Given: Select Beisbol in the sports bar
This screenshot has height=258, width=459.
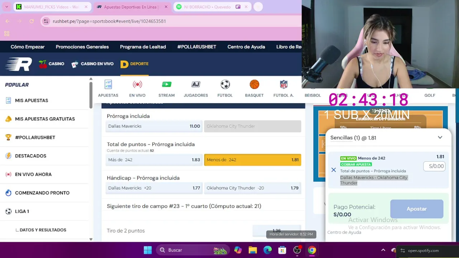Looking at the screenshot, I should (x=313, y=95).
